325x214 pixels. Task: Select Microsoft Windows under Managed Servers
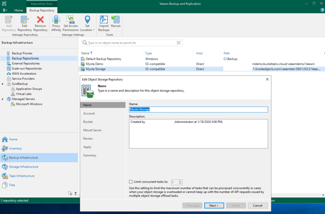[x=29, y=104]
